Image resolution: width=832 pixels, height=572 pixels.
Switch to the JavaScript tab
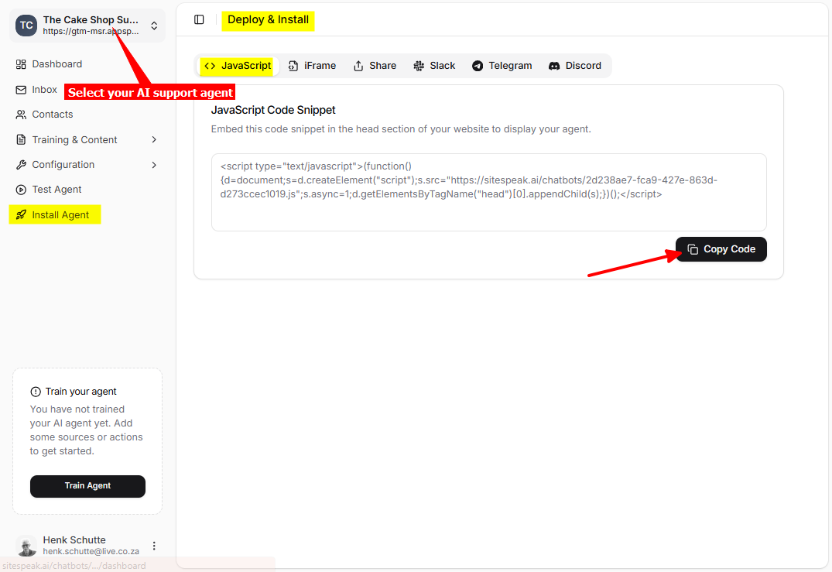pos(238,66)
